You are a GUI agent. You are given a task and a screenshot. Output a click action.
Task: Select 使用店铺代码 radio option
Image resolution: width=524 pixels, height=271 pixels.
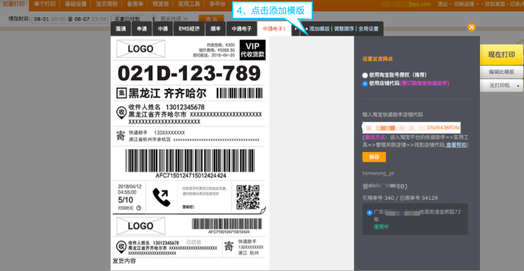click(x=365, y=84)
